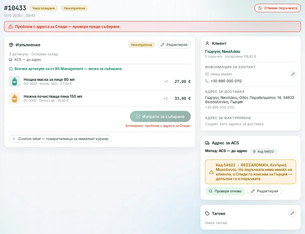This screenshot has width=305, height=234.
Task: Click the Неизпратена badge next to order number
Action: coord(74,8)
